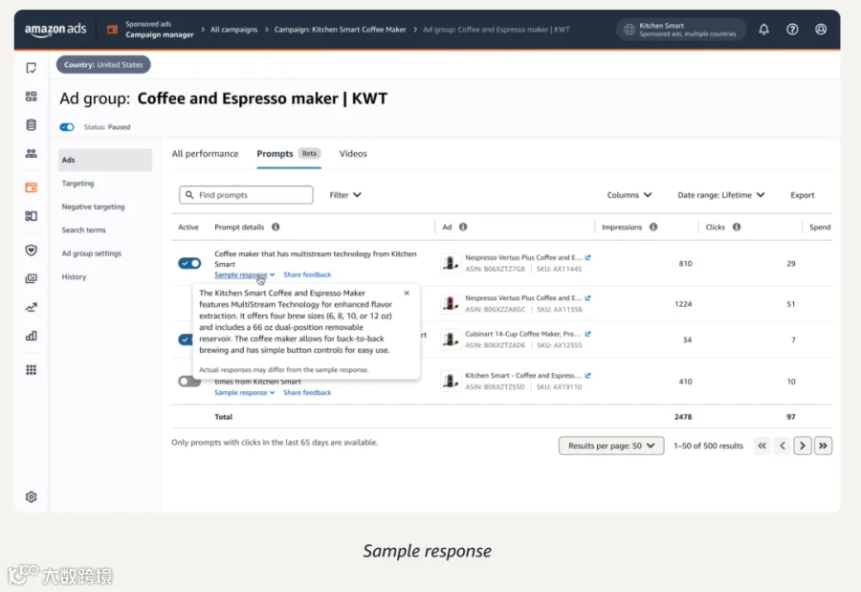Go to the first results page
The width and height of the screenshot is (861, 592).
762,446
